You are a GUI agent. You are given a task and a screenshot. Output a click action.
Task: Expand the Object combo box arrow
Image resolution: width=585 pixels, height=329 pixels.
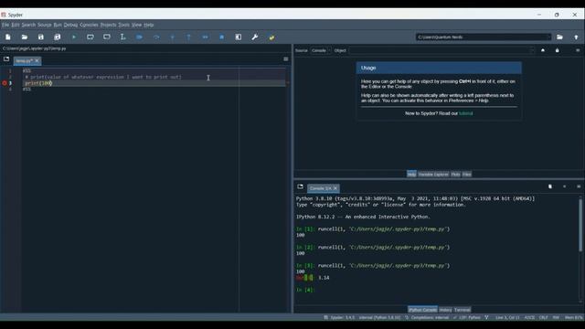(x=531, y=50)
